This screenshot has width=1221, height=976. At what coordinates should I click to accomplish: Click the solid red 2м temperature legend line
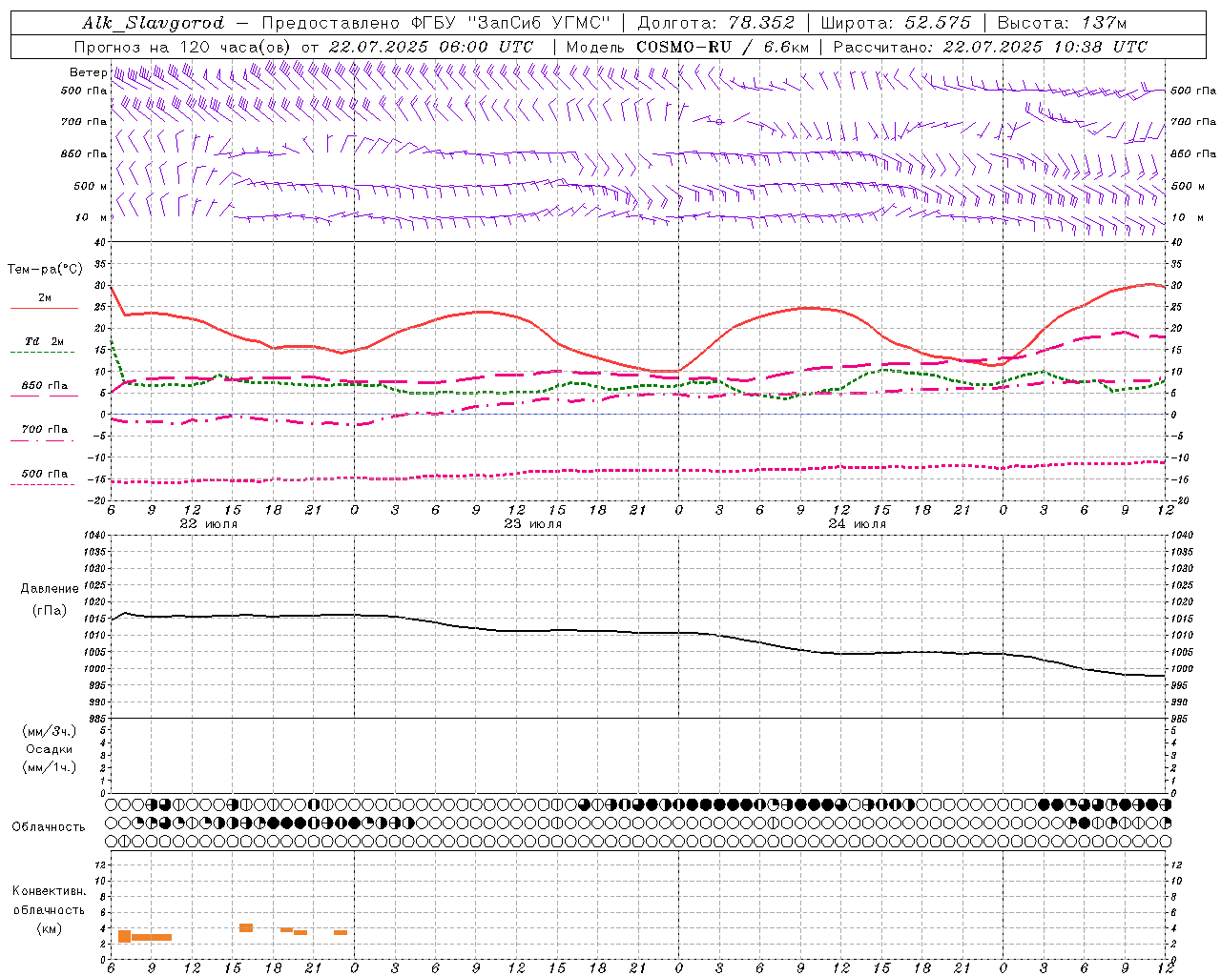44,309
